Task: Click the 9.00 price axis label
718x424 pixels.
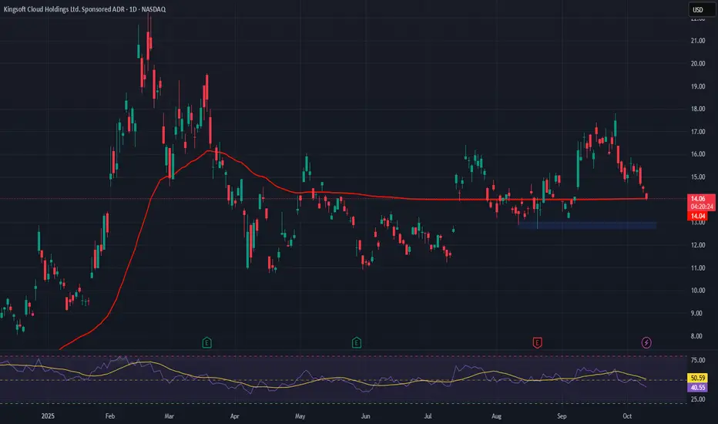Action: [696, 313]
